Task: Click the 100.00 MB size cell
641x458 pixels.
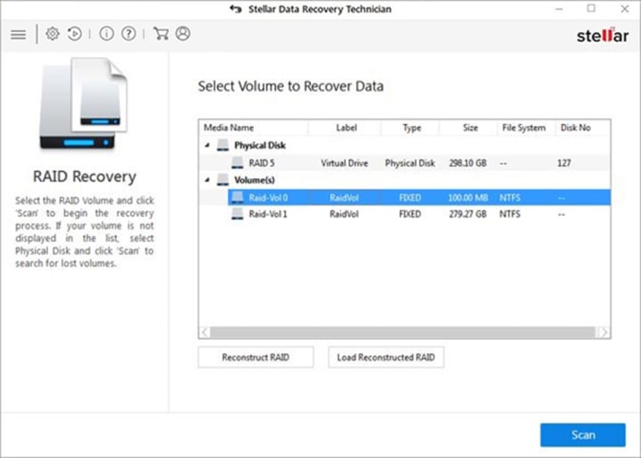Action: click(x=468, y=198)
